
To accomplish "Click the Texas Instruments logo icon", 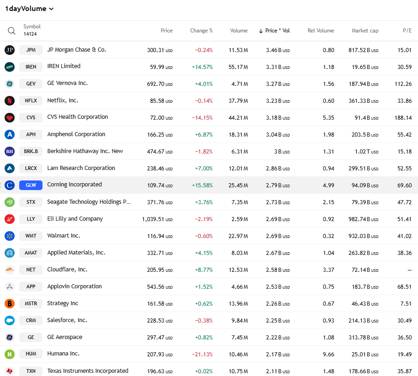I will tap(10, 371).
